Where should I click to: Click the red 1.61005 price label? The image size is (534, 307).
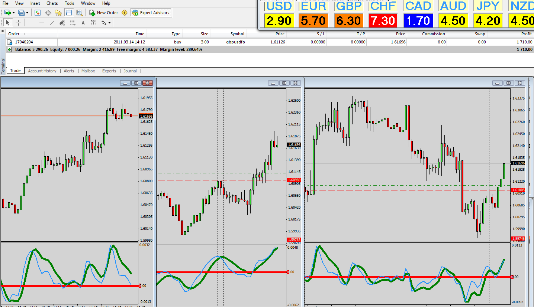[518, 190]
